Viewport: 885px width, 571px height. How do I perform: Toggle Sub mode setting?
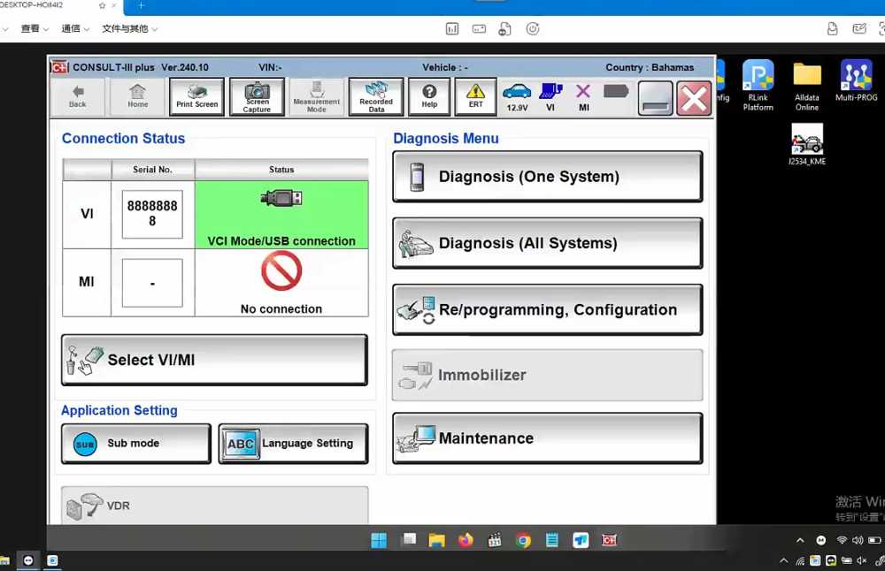click(x=136, y=444)
